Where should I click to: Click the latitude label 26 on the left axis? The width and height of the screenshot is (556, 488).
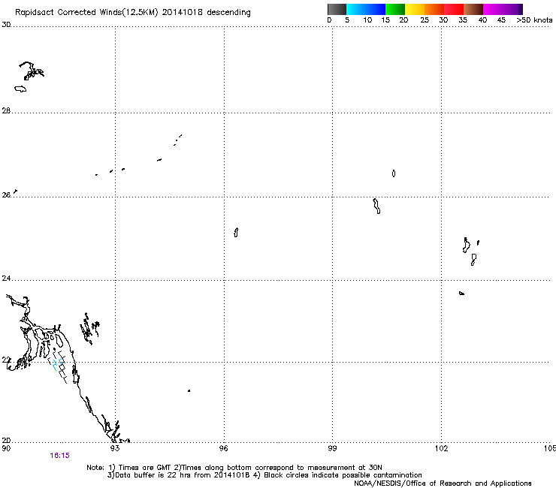pos(6,195)
